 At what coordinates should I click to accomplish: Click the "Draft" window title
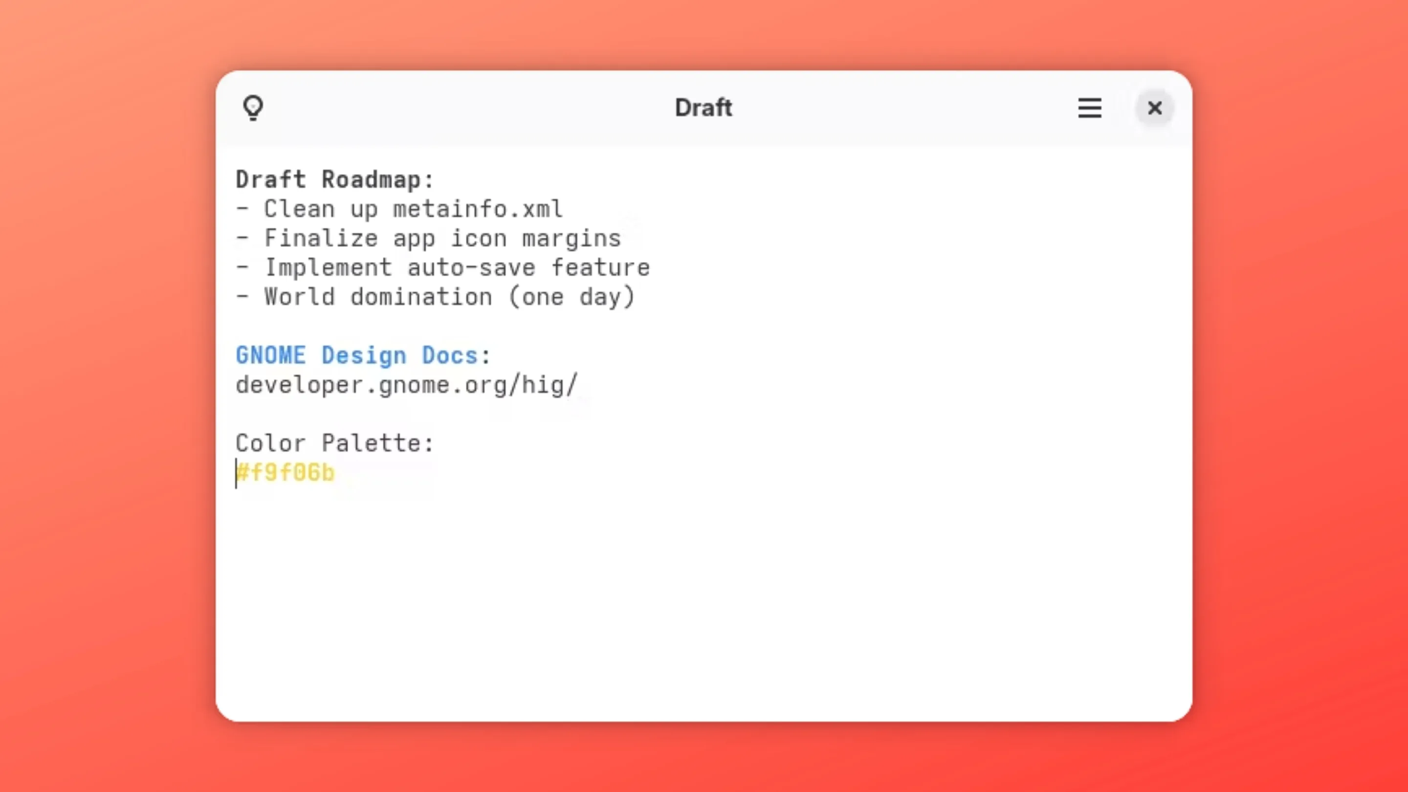[704, 108]
